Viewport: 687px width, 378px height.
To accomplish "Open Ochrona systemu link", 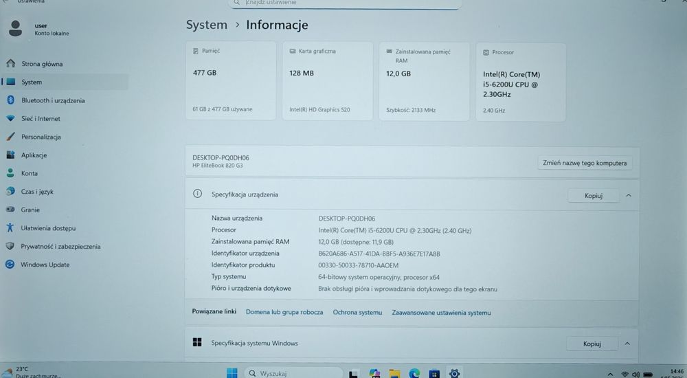I will [357, 313].
